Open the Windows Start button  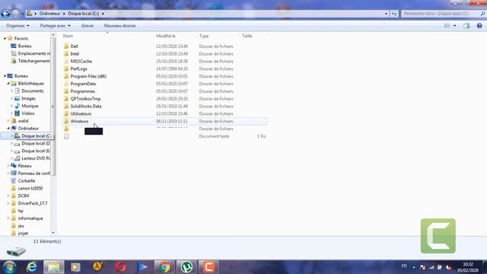click(9, 267)
